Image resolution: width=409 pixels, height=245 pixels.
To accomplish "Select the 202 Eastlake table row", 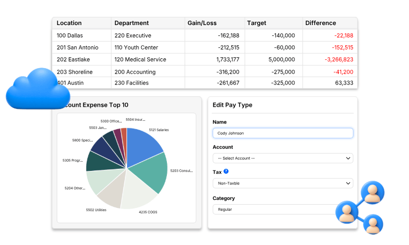I will pyautogui.click(x=204, y=59).
